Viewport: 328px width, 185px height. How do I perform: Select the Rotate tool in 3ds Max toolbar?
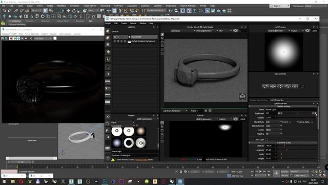point(74,11)
